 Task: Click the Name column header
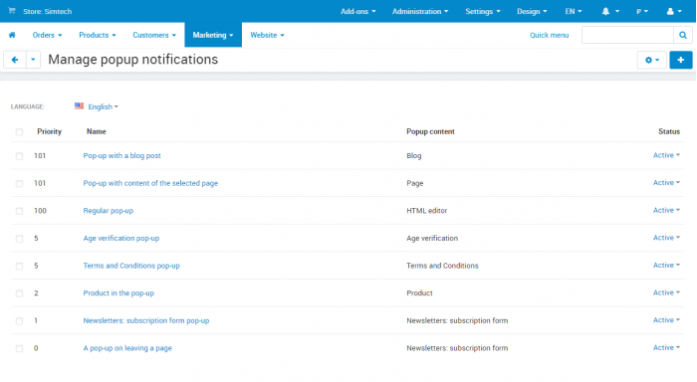[96, 131]
